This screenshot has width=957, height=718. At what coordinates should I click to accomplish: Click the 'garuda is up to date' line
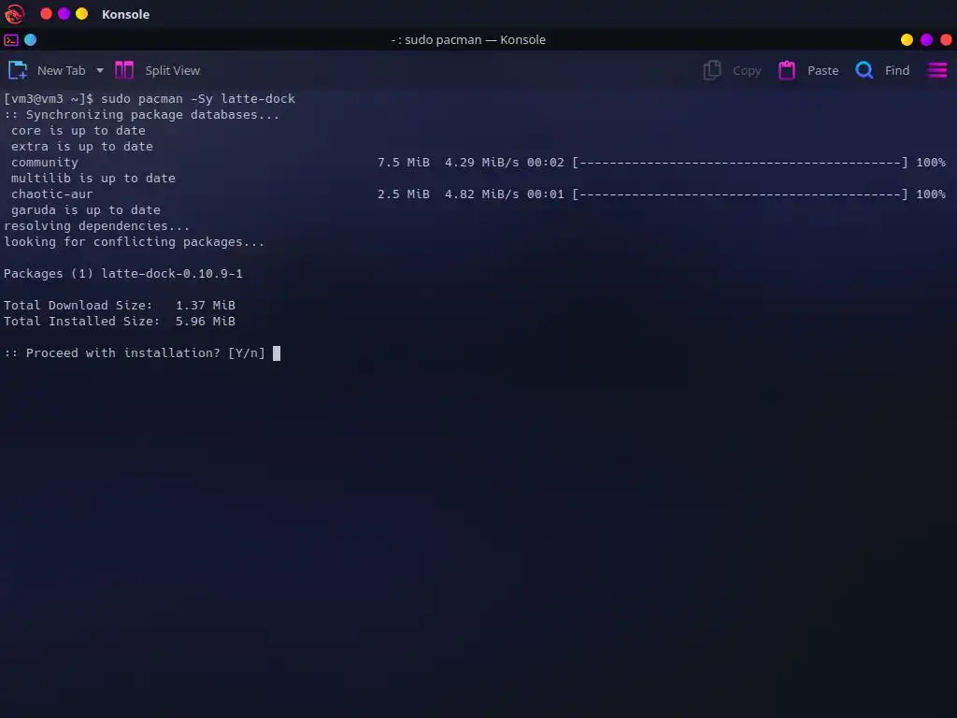coord(85,210)
